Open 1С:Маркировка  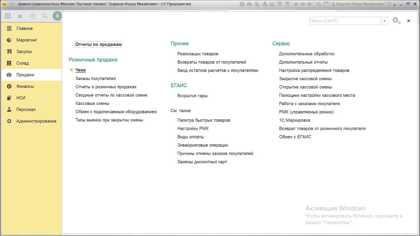click(295, 120)
